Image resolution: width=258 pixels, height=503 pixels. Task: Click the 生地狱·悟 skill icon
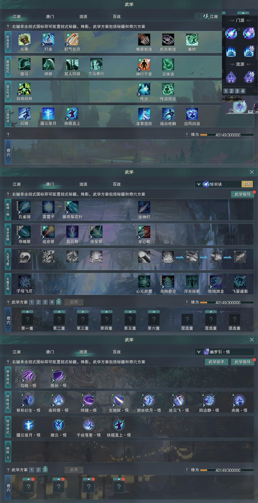[x=119, y=400]
